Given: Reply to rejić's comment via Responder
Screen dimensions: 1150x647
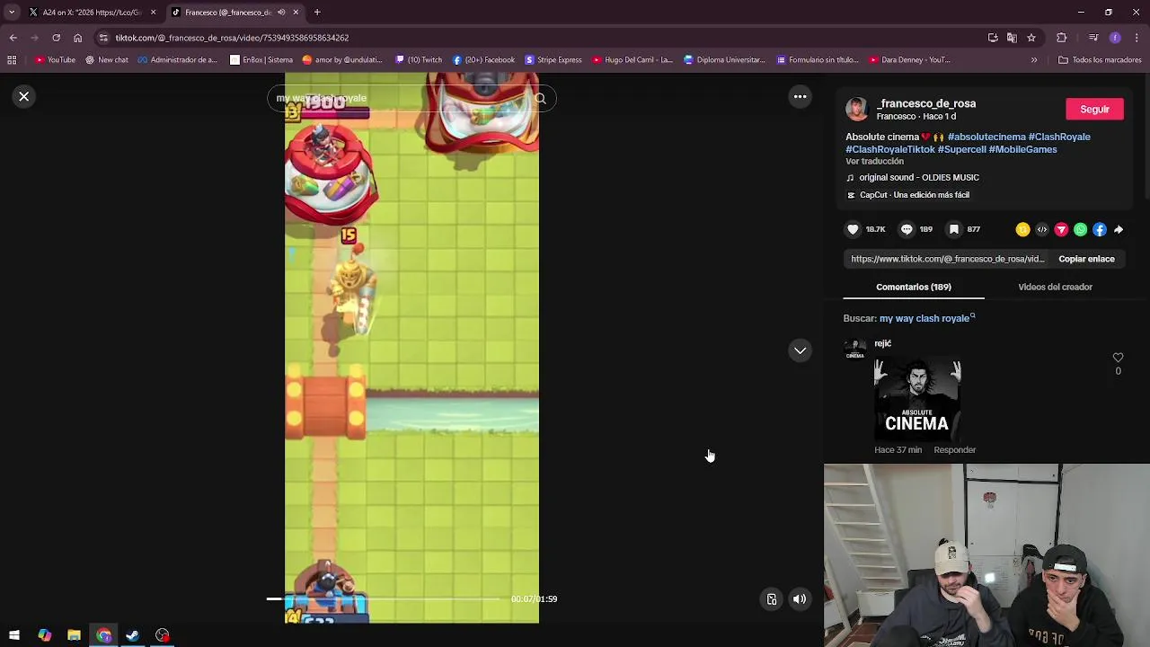Looking at the screenshot, I should [x=954, y=450].
